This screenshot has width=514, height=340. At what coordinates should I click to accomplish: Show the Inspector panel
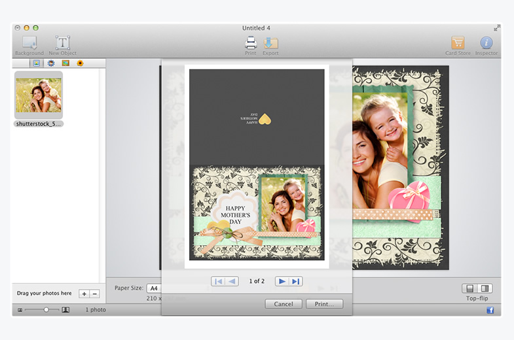point(486,43)
